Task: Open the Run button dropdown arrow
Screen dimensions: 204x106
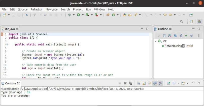Action: pos(82,15)
